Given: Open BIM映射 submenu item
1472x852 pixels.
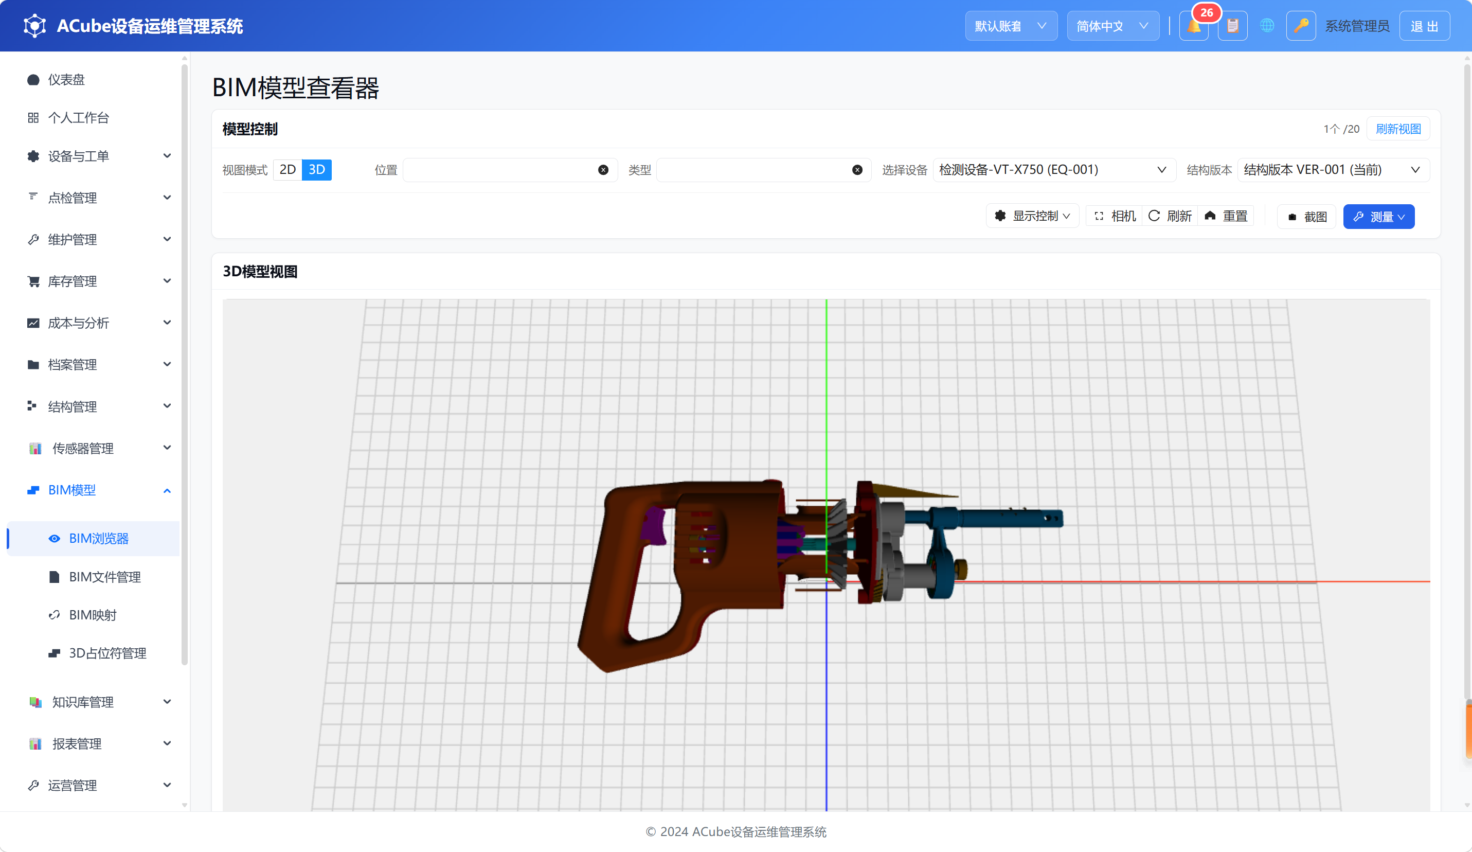Looking at the screenshot, I should (94, 615).
